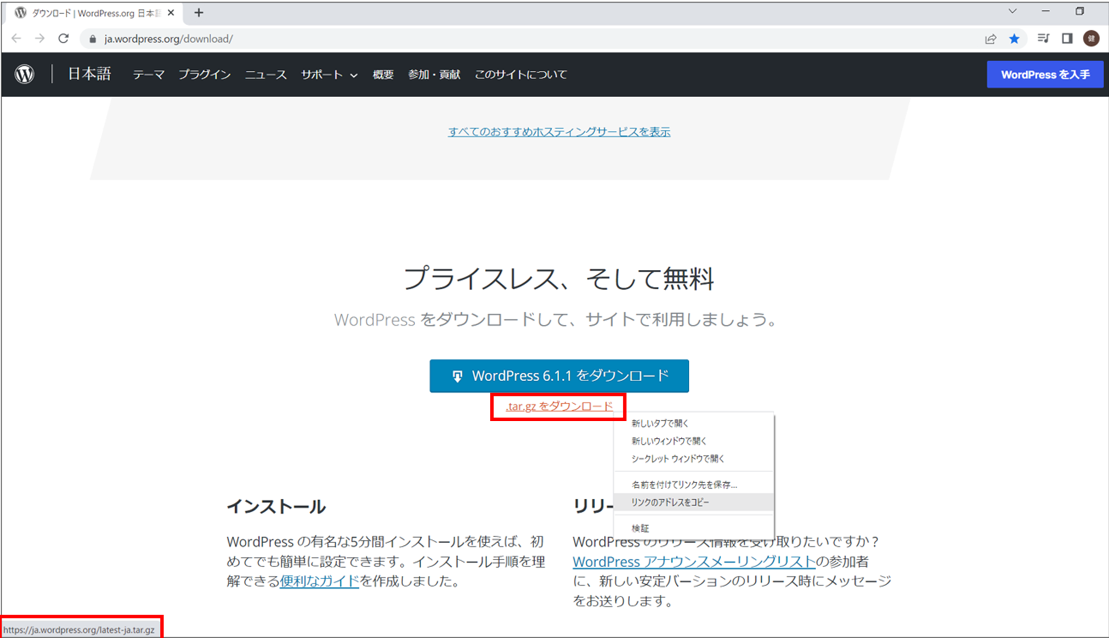Image resolution: width=1109 pixels, height=638 pixels.
Task: Open the プラグイン navigation link
Action: 205,75
